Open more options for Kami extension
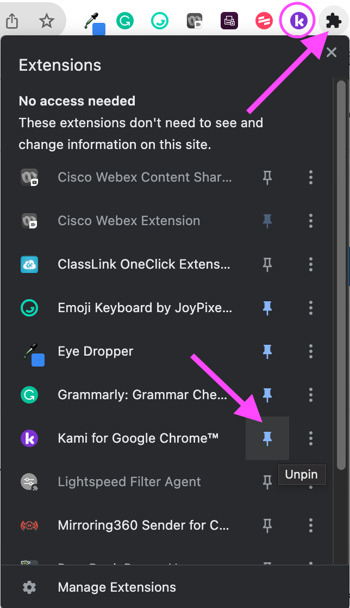This screenshot has width=350, height=608. (x=311, y=438)
